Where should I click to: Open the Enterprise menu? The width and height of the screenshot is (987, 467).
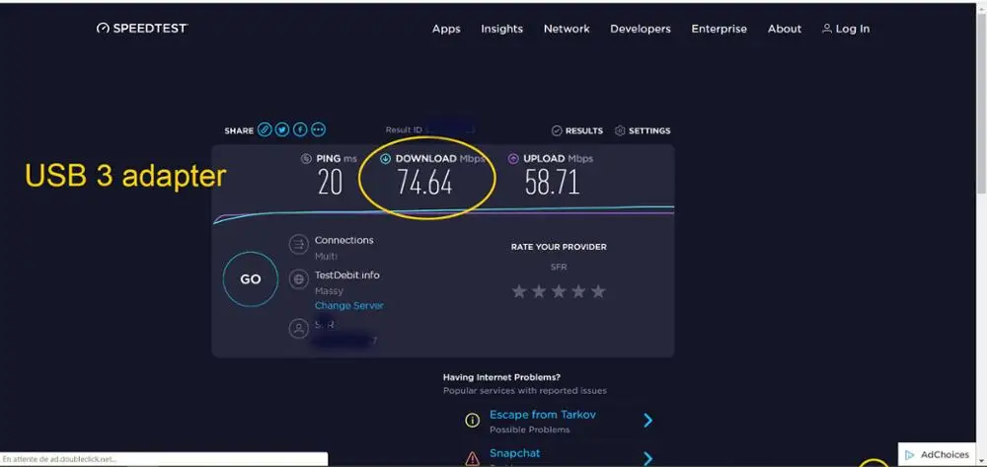click(x=719, y=29)
